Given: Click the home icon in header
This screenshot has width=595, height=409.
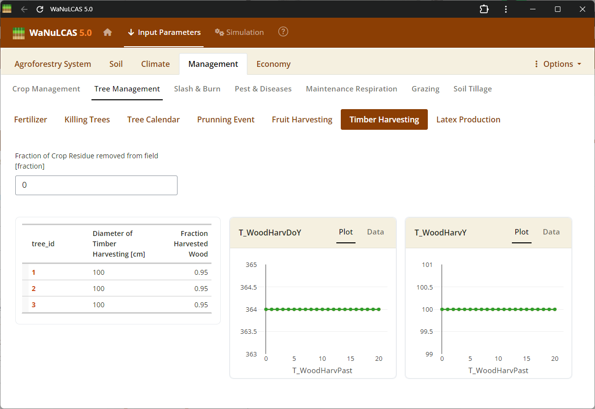Looking at the screenshot, I should pos(108,32).
